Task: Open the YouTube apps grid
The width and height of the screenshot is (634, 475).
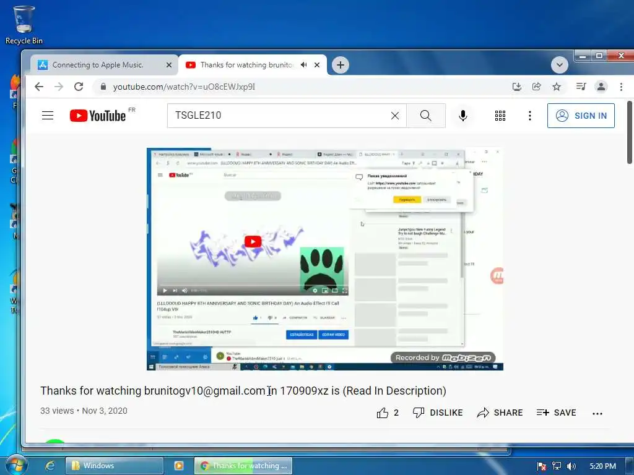Action: [x=500, y=116]
